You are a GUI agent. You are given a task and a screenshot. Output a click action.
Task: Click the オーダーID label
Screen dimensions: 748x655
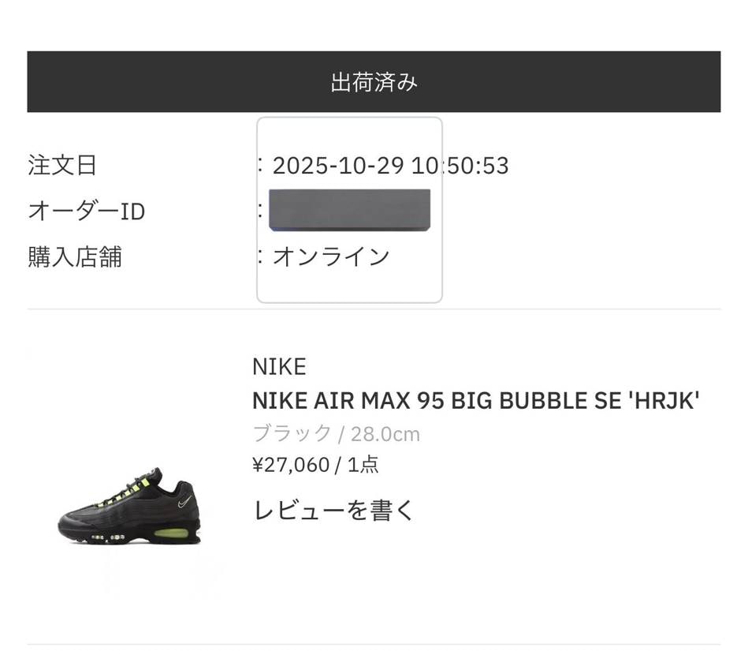click(87, 211)
